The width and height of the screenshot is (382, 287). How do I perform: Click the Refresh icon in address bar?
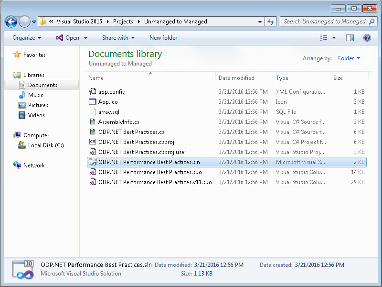(271, 22)
